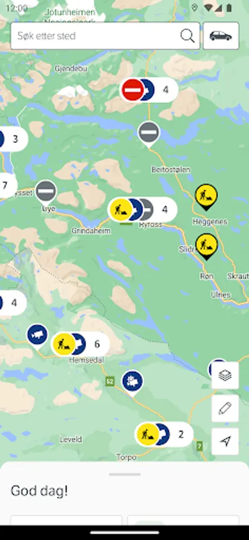Select roadwork marker near Heggenes
The height and width of the screenshot is (540, 249).
[x=206, y=197]
